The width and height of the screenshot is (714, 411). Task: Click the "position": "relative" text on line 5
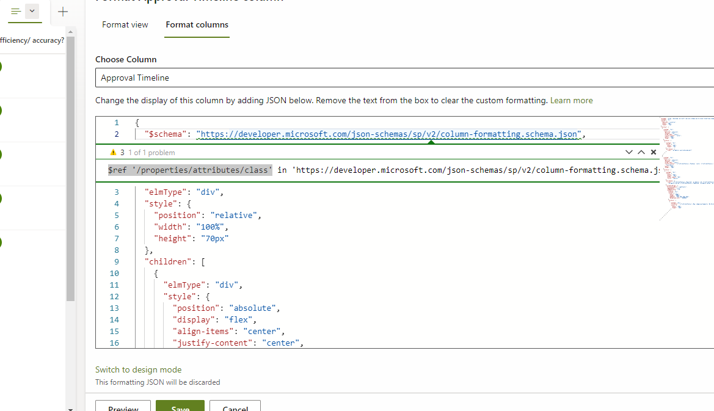tap(207, 216)
